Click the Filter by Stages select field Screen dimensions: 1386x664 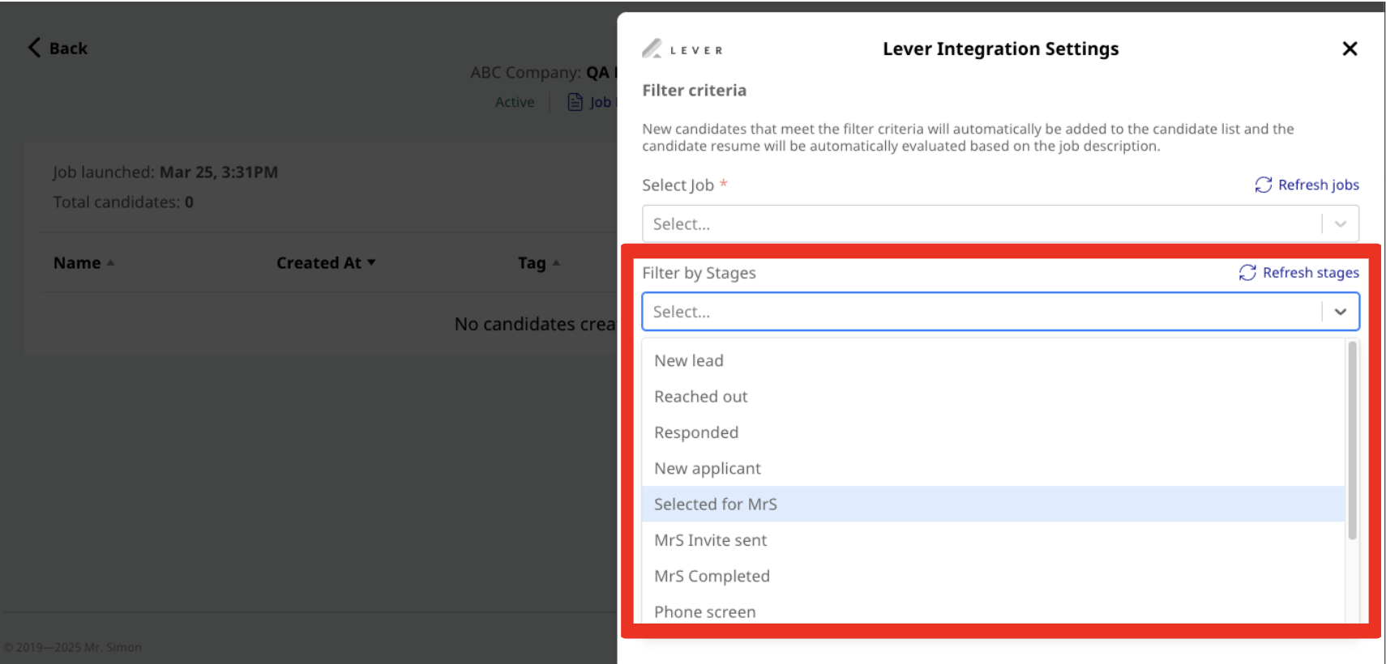(x=1000, y=312)
